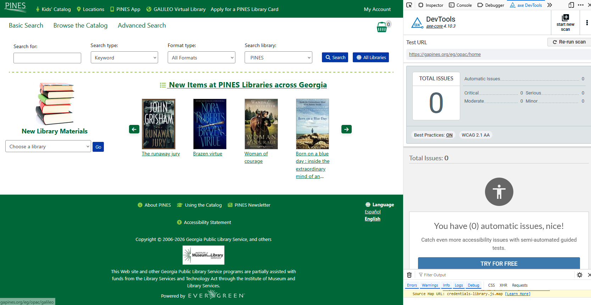The width and height of the screenshot is (591, 305).
Task: Click the carousel previous arrow button
Action: click(134, 129)
